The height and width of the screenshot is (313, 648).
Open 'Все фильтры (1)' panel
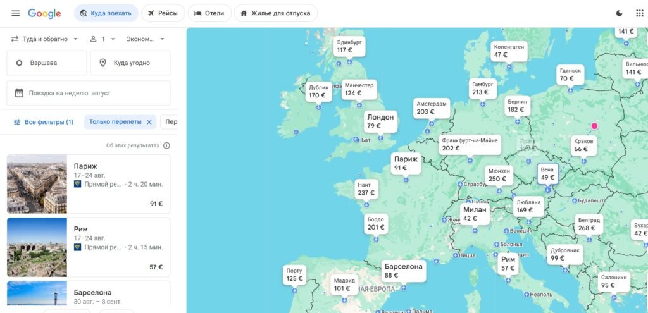pos(44,122)
